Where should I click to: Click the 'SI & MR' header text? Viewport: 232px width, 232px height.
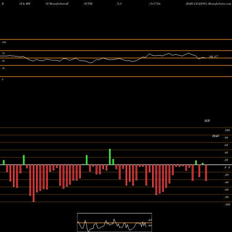25,4
